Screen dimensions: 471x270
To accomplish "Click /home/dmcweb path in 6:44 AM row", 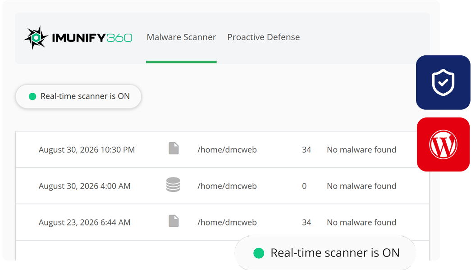I will point(227,222).
